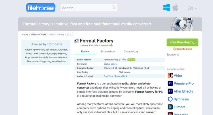The image size is (213, 115).
Task: Select the Windows platform icon
Action: tap(167, 7)
